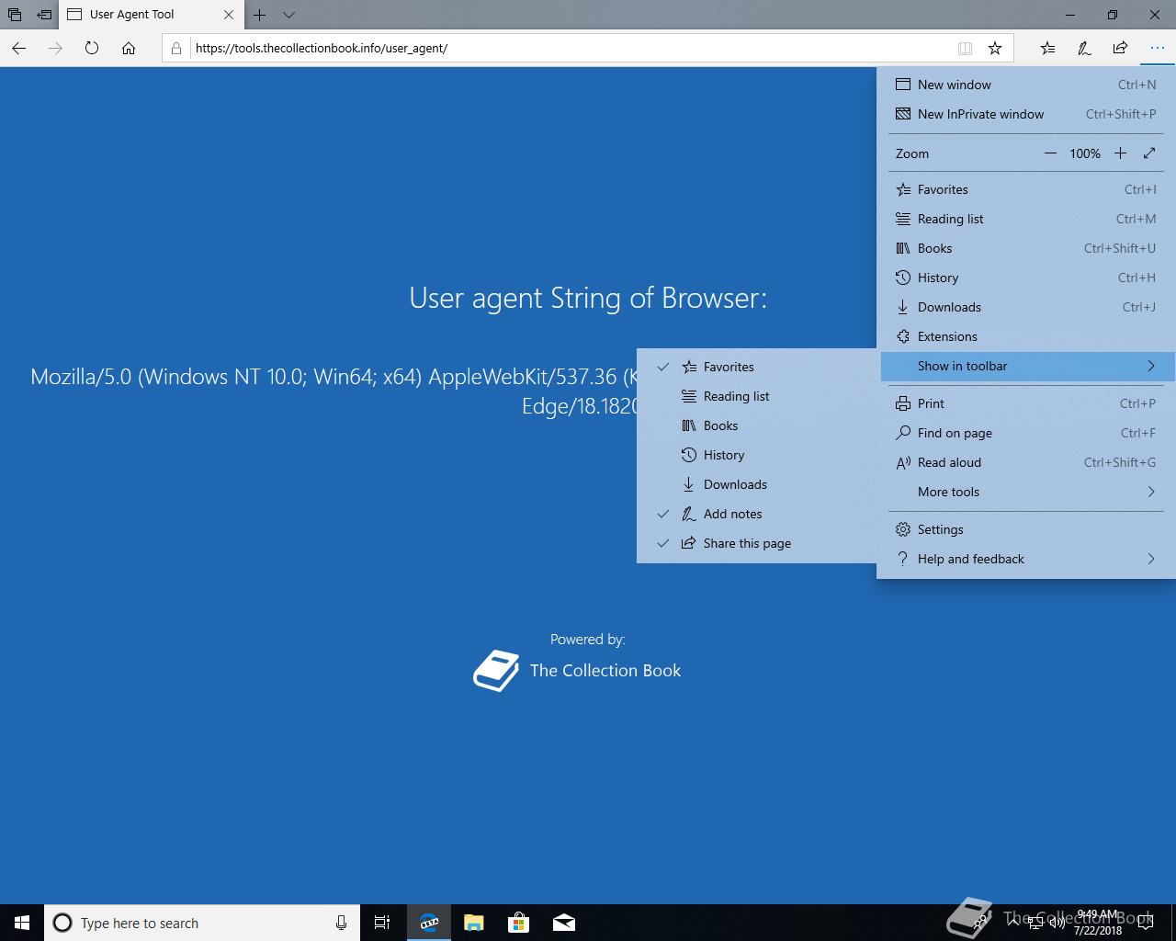The height and width of the screenshot is (941, 1176).
Task: Open the home page via the house icon
Action: [129, 48]
